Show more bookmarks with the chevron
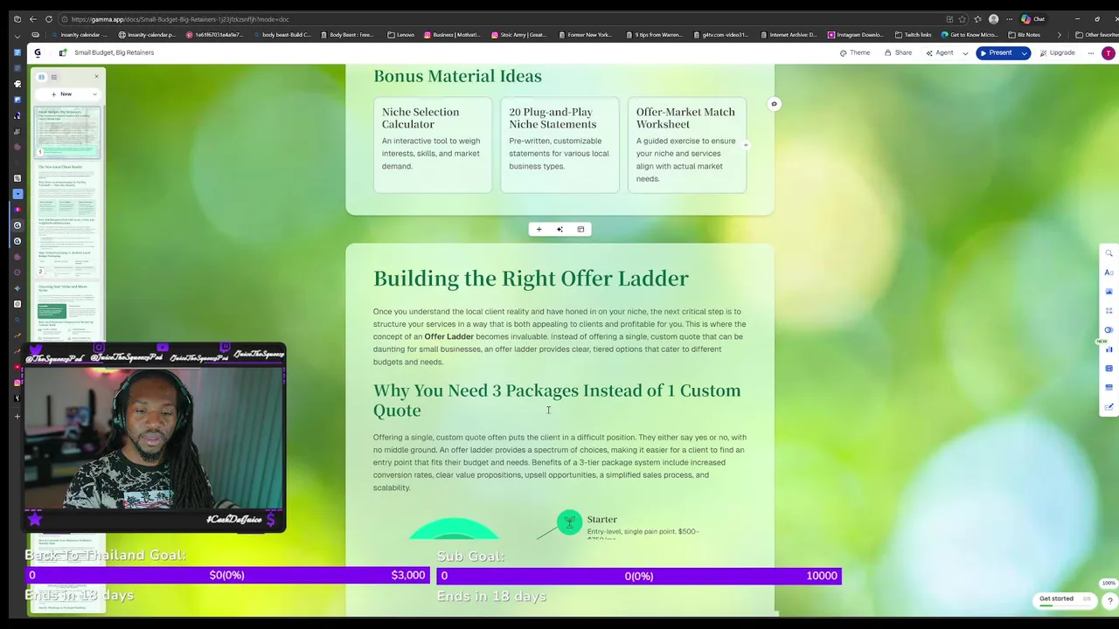This screenshot has width=1119, height=629. coord(1059,35)
